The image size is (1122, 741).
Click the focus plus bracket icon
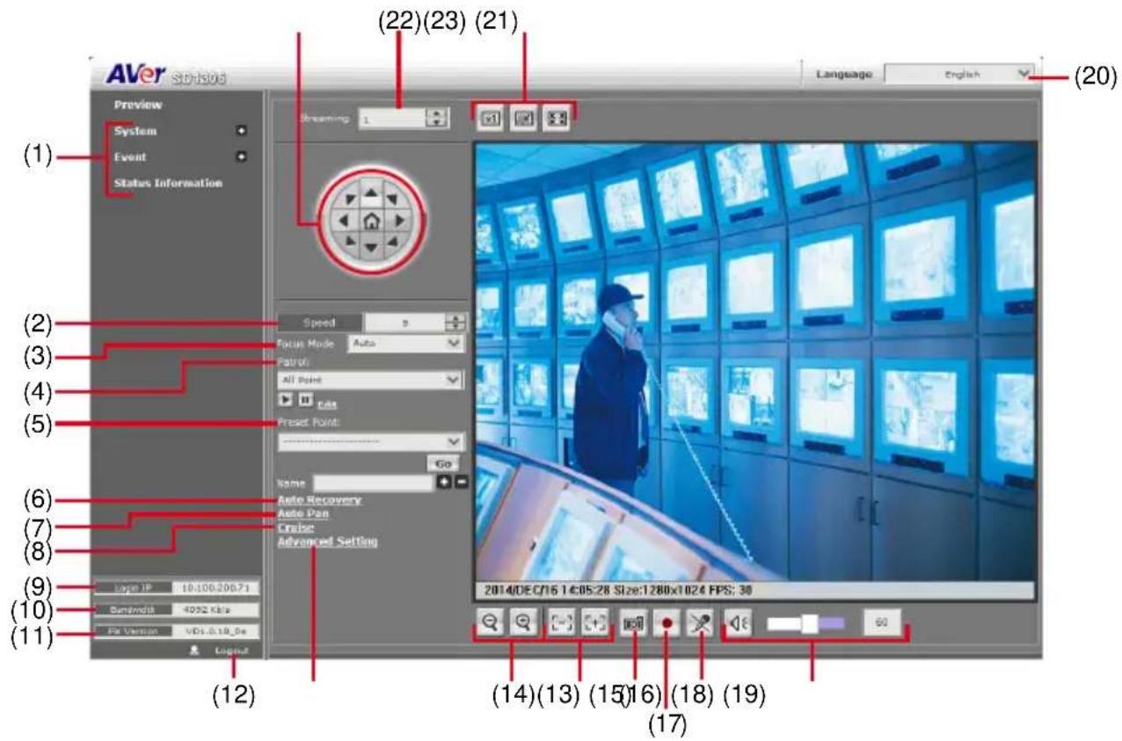[595, 622]
